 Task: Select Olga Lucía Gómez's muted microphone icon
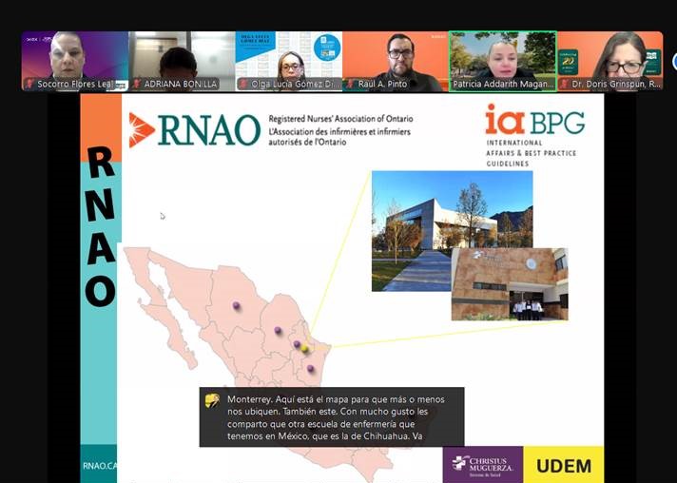(244, 84)
